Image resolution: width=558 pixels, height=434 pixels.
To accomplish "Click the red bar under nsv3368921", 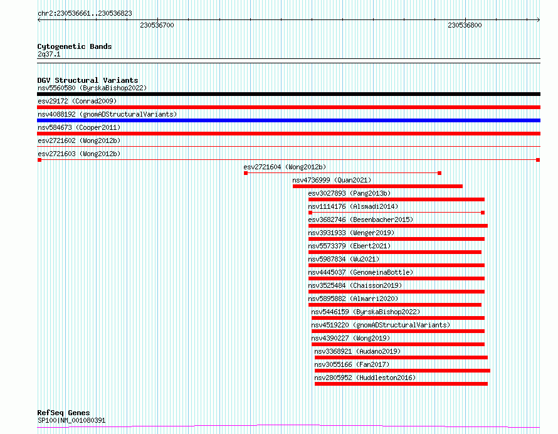I will coord(401,357).
